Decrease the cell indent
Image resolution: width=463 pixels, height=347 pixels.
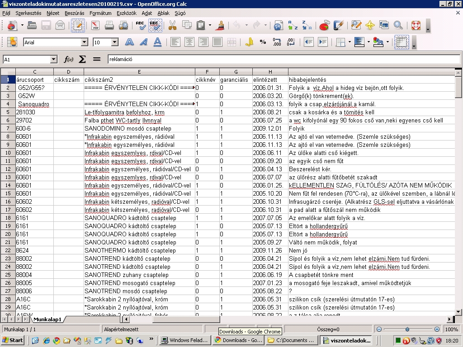click(308, 42)
